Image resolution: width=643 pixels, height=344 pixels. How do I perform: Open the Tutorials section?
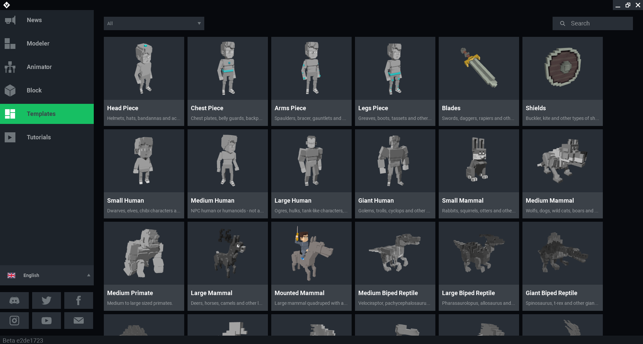pos(39,137)
